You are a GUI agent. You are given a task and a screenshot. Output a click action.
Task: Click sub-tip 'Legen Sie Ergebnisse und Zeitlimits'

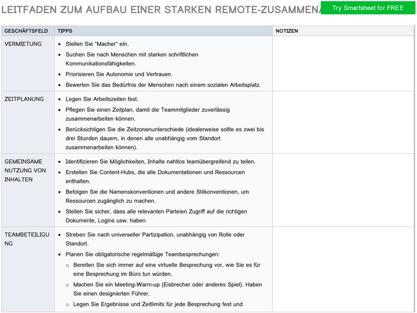pyautogui.click(x=158, y=304)
